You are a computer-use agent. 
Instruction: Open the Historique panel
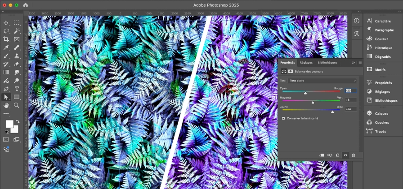point(379,48)
